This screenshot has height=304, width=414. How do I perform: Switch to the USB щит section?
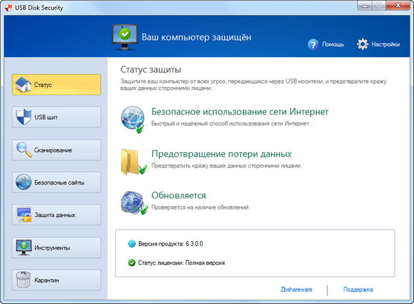pyautogui.click(x=57, y=117)
